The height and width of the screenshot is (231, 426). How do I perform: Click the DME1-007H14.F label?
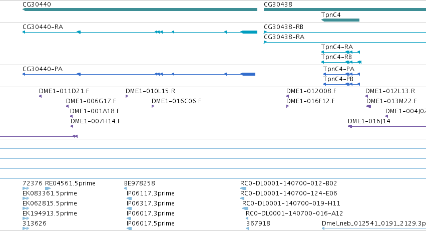[x=95, y=121]
